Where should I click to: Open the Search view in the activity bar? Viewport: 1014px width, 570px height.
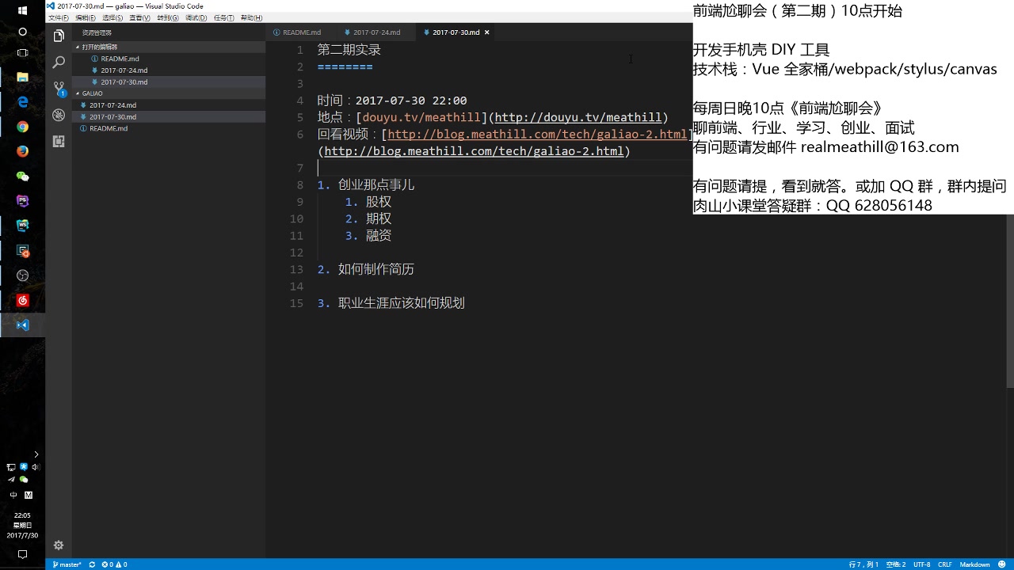[x=59, y=63]
